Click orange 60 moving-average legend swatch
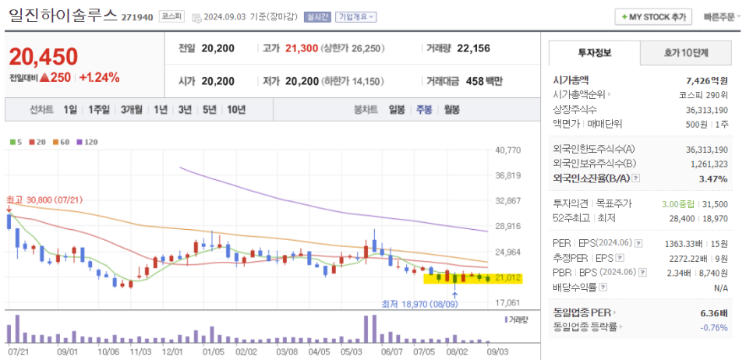 pyautogui.click(x=55, y=142)
